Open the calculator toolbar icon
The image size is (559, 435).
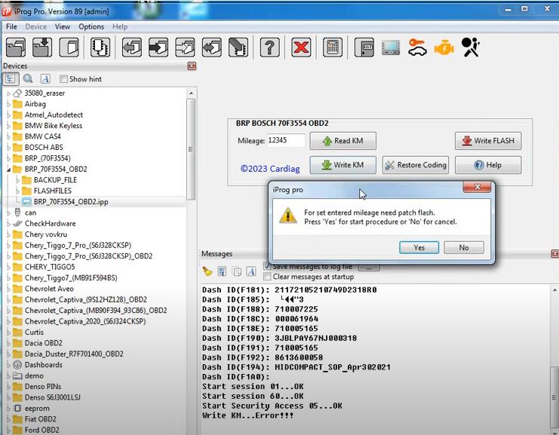pyautogui.click(x=333, y=47)
